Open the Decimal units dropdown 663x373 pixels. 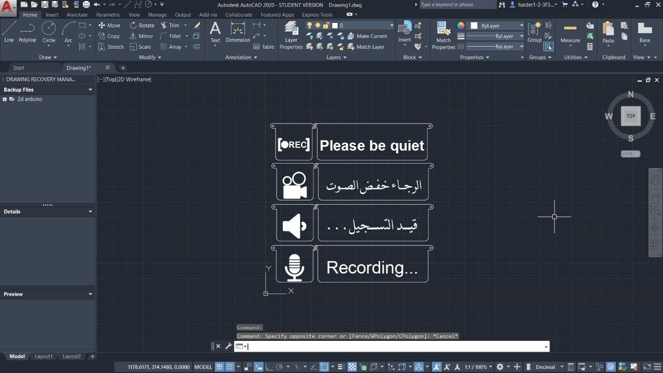pos(549,367)
